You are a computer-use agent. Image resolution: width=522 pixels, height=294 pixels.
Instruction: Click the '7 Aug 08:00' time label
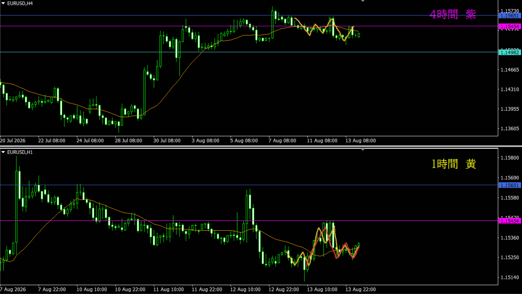282,141
